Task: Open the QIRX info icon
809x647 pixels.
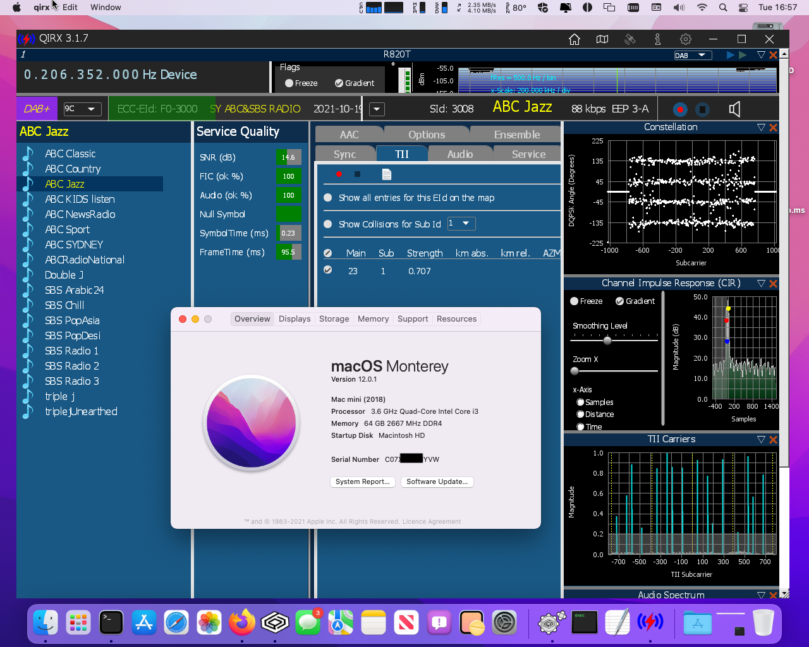Action: pyautogui.click(x=658, y=39)
